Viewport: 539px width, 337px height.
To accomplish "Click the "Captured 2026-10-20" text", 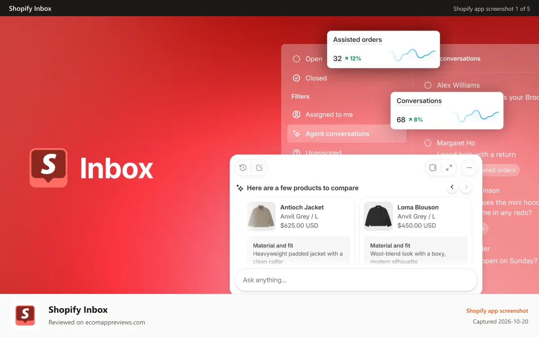I will (x=501, y=322).
